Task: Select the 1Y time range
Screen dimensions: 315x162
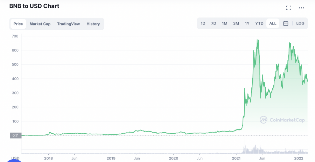Action: pos(247,23)
